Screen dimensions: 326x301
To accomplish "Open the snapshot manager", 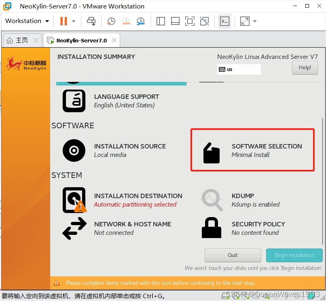I will pos(141,21).
